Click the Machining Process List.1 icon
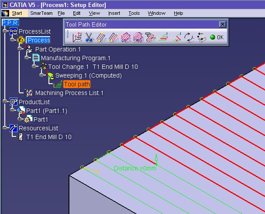This screenshot has height=214, width=265. click(28, 93)
